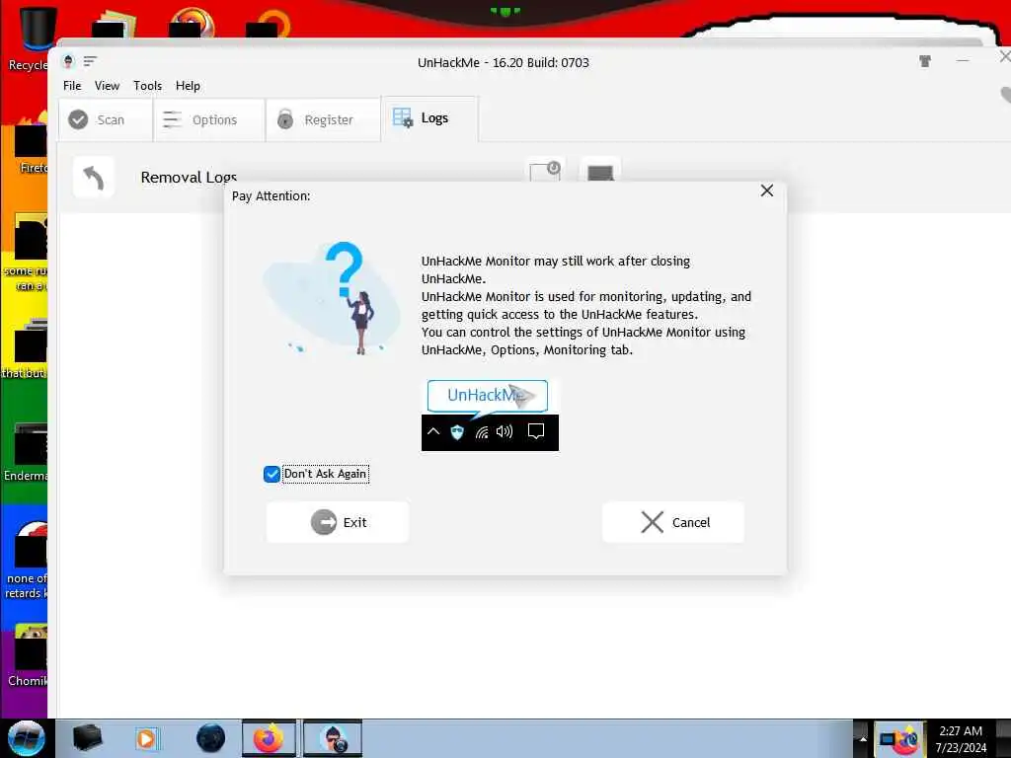
Task: Open the Options tab
Action: pyautogui.click(x=209, y=119)
